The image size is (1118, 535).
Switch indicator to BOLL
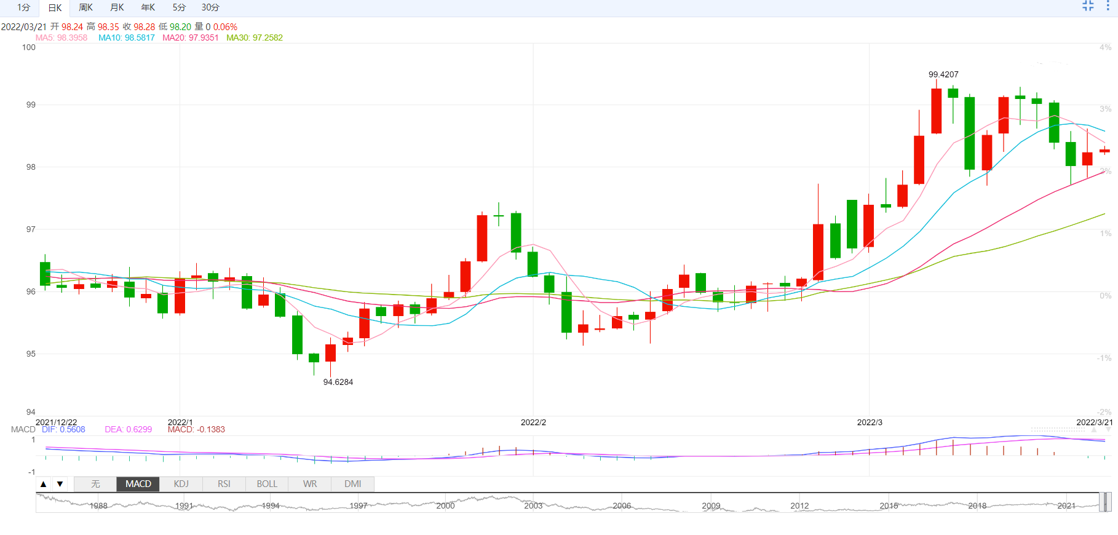[x=267, y=484]
